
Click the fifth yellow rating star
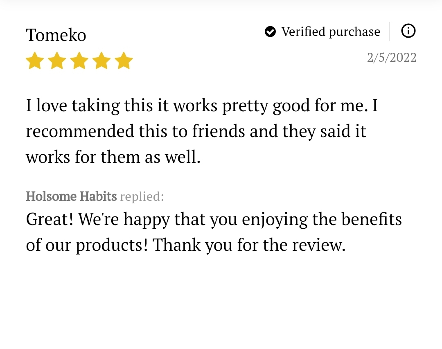click(124, 60)
